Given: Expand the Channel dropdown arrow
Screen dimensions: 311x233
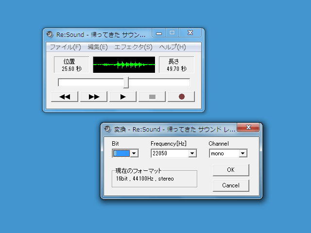Looking at the screenshot, I should coord(243,153).
